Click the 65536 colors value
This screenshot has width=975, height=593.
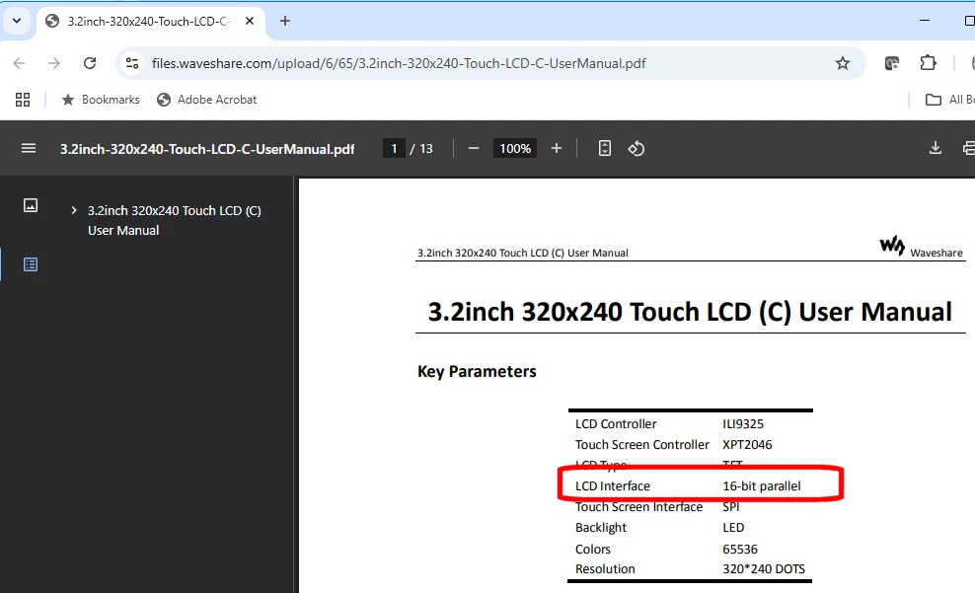740,550
